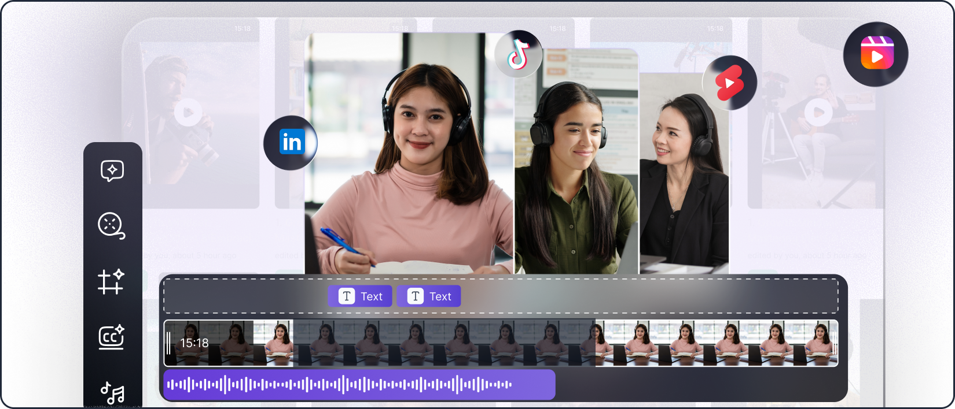
Task: Click the Instagram Reels logo badge
Action: (876, 54)
